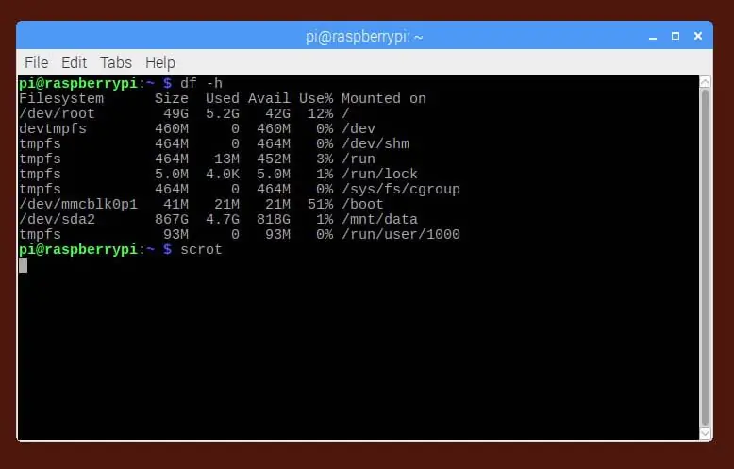Maximize the terminal window
The width and height of the screenshot is (734, 469).
click(675, 36)
